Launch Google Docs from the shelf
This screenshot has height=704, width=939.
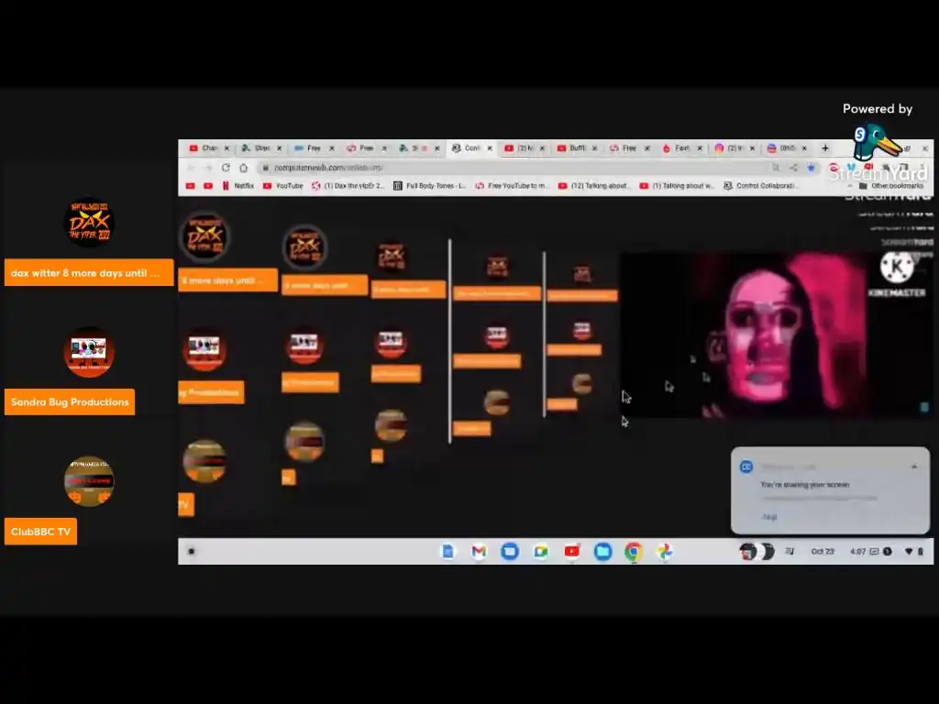click(447, 551)
